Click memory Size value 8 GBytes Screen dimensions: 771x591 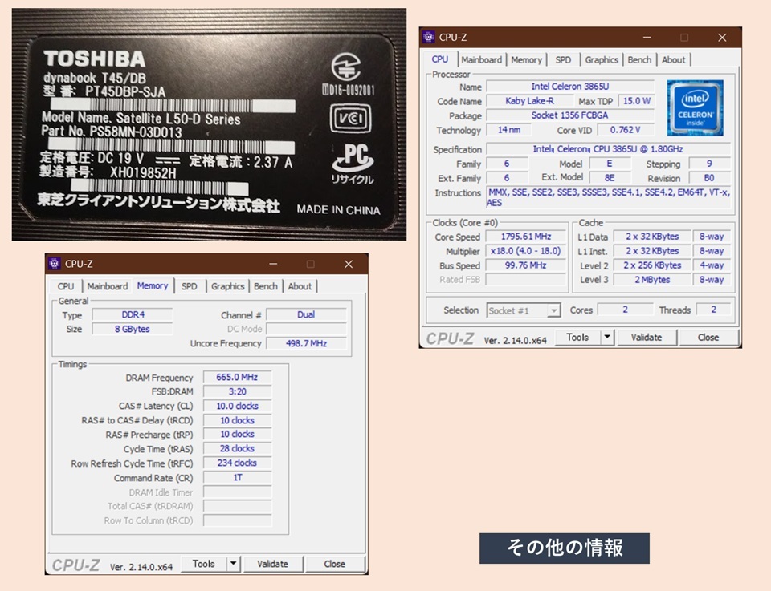[133, 329]
